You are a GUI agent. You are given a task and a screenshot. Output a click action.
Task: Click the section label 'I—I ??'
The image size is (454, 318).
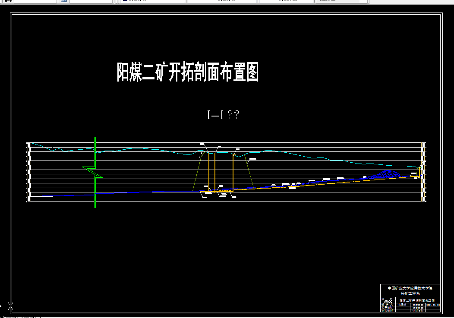click(223, 115)
